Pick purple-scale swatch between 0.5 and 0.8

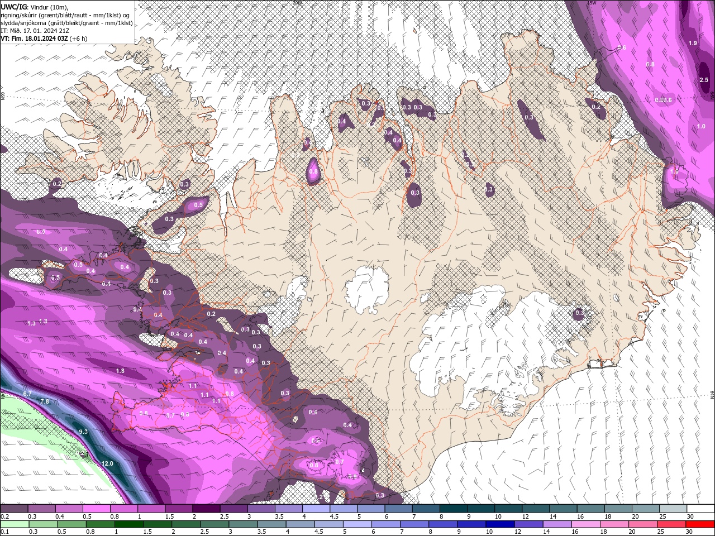[x=96, y=509]
